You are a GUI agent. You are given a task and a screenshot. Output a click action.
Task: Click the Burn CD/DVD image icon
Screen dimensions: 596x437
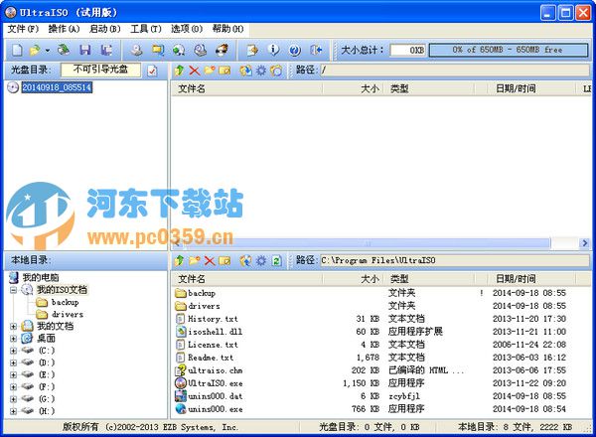222,50
